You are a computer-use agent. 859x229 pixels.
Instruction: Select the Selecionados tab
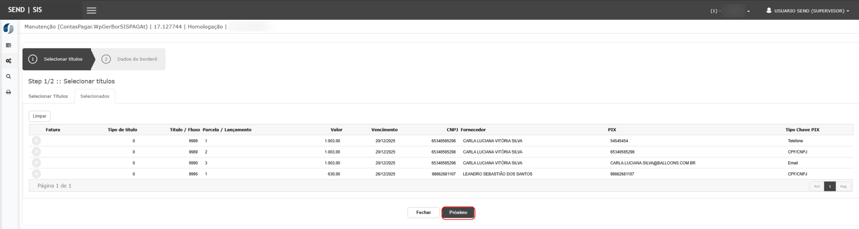click(x=95, y=96)
